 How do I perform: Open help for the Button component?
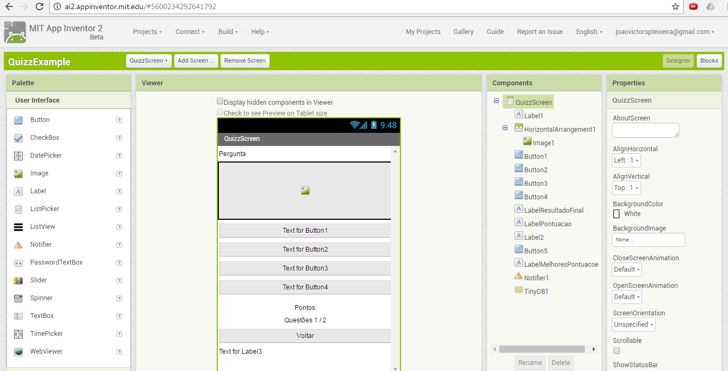(119, 120)
